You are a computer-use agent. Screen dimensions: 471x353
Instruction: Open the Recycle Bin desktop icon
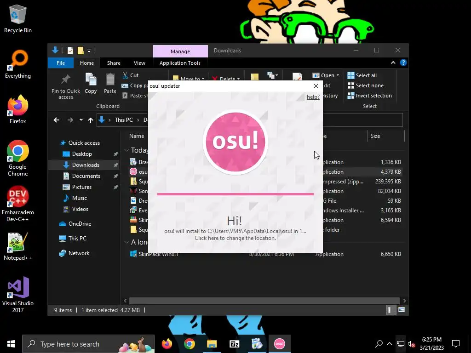click(18, 18)
